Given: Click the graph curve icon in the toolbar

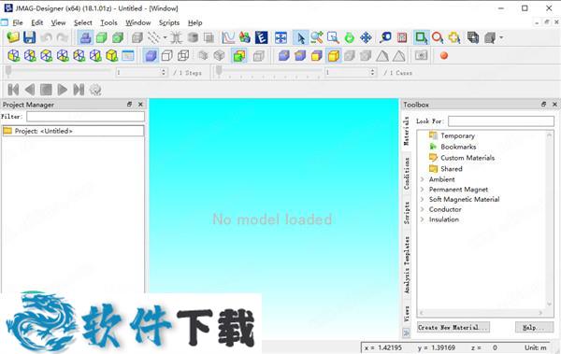Looking at the screenshot, I should pyautogui.click(x=228, y=37).
